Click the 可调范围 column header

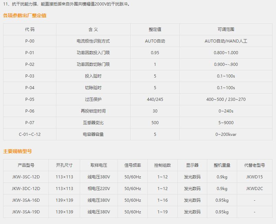pyautogui.click(x=226, y=30)
